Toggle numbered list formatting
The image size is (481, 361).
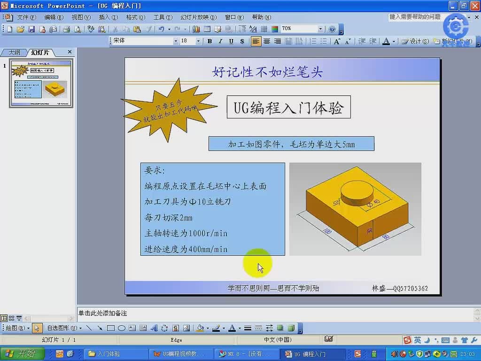click(312, 41)
